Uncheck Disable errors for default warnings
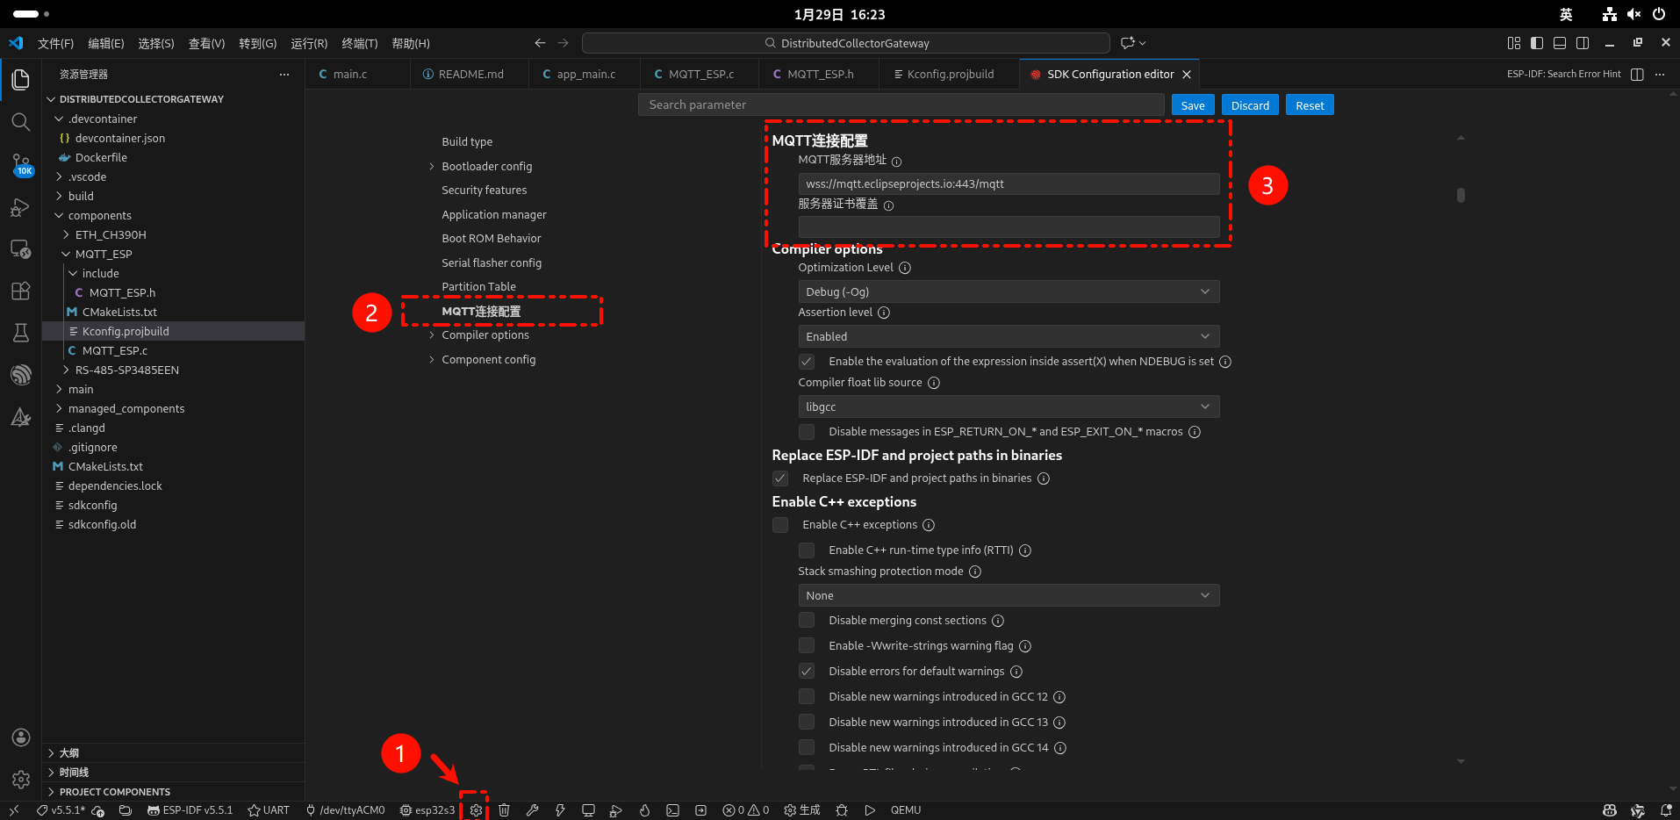Image resolution: width=1680 pixels, height=820 pixels. [807, 672]
